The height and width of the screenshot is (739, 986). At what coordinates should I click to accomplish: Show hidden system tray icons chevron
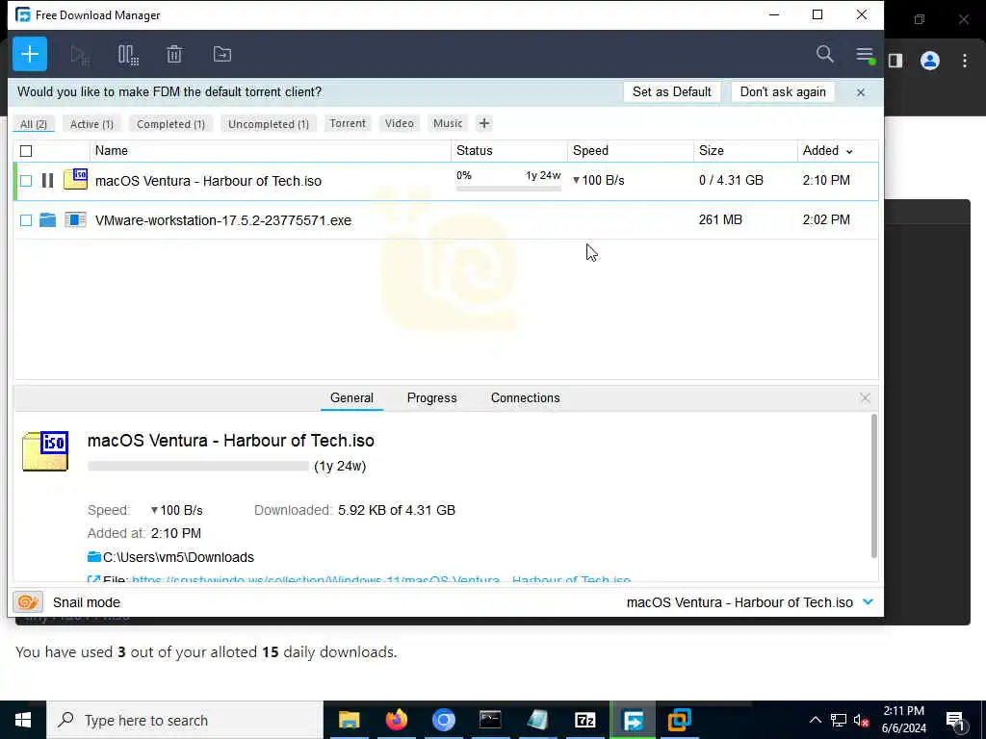pos(815,720)
